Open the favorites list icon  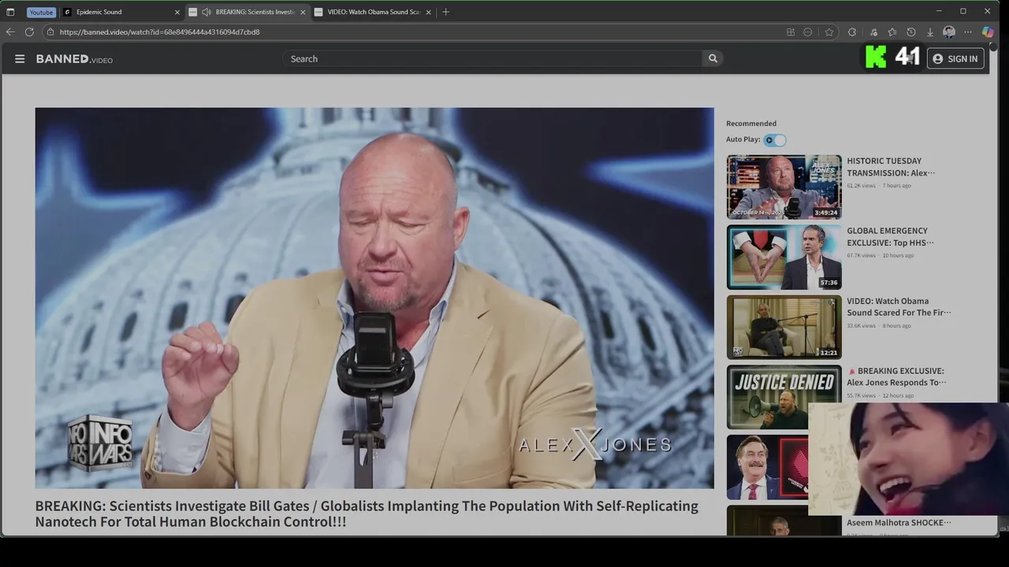(x=892, y=32)
